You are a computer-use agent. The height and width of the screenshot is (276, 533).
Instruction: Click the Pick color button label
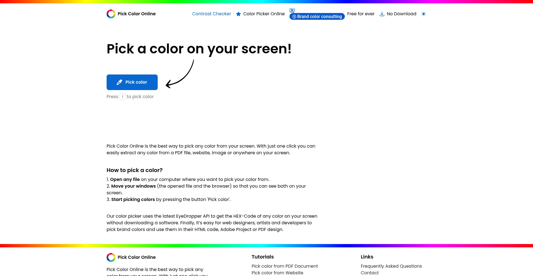coord(136,82)
